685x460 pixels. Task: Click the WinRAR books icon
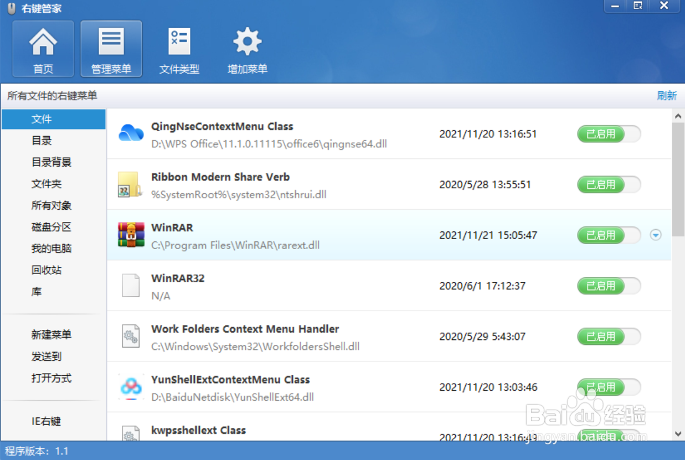coord(131,235)
